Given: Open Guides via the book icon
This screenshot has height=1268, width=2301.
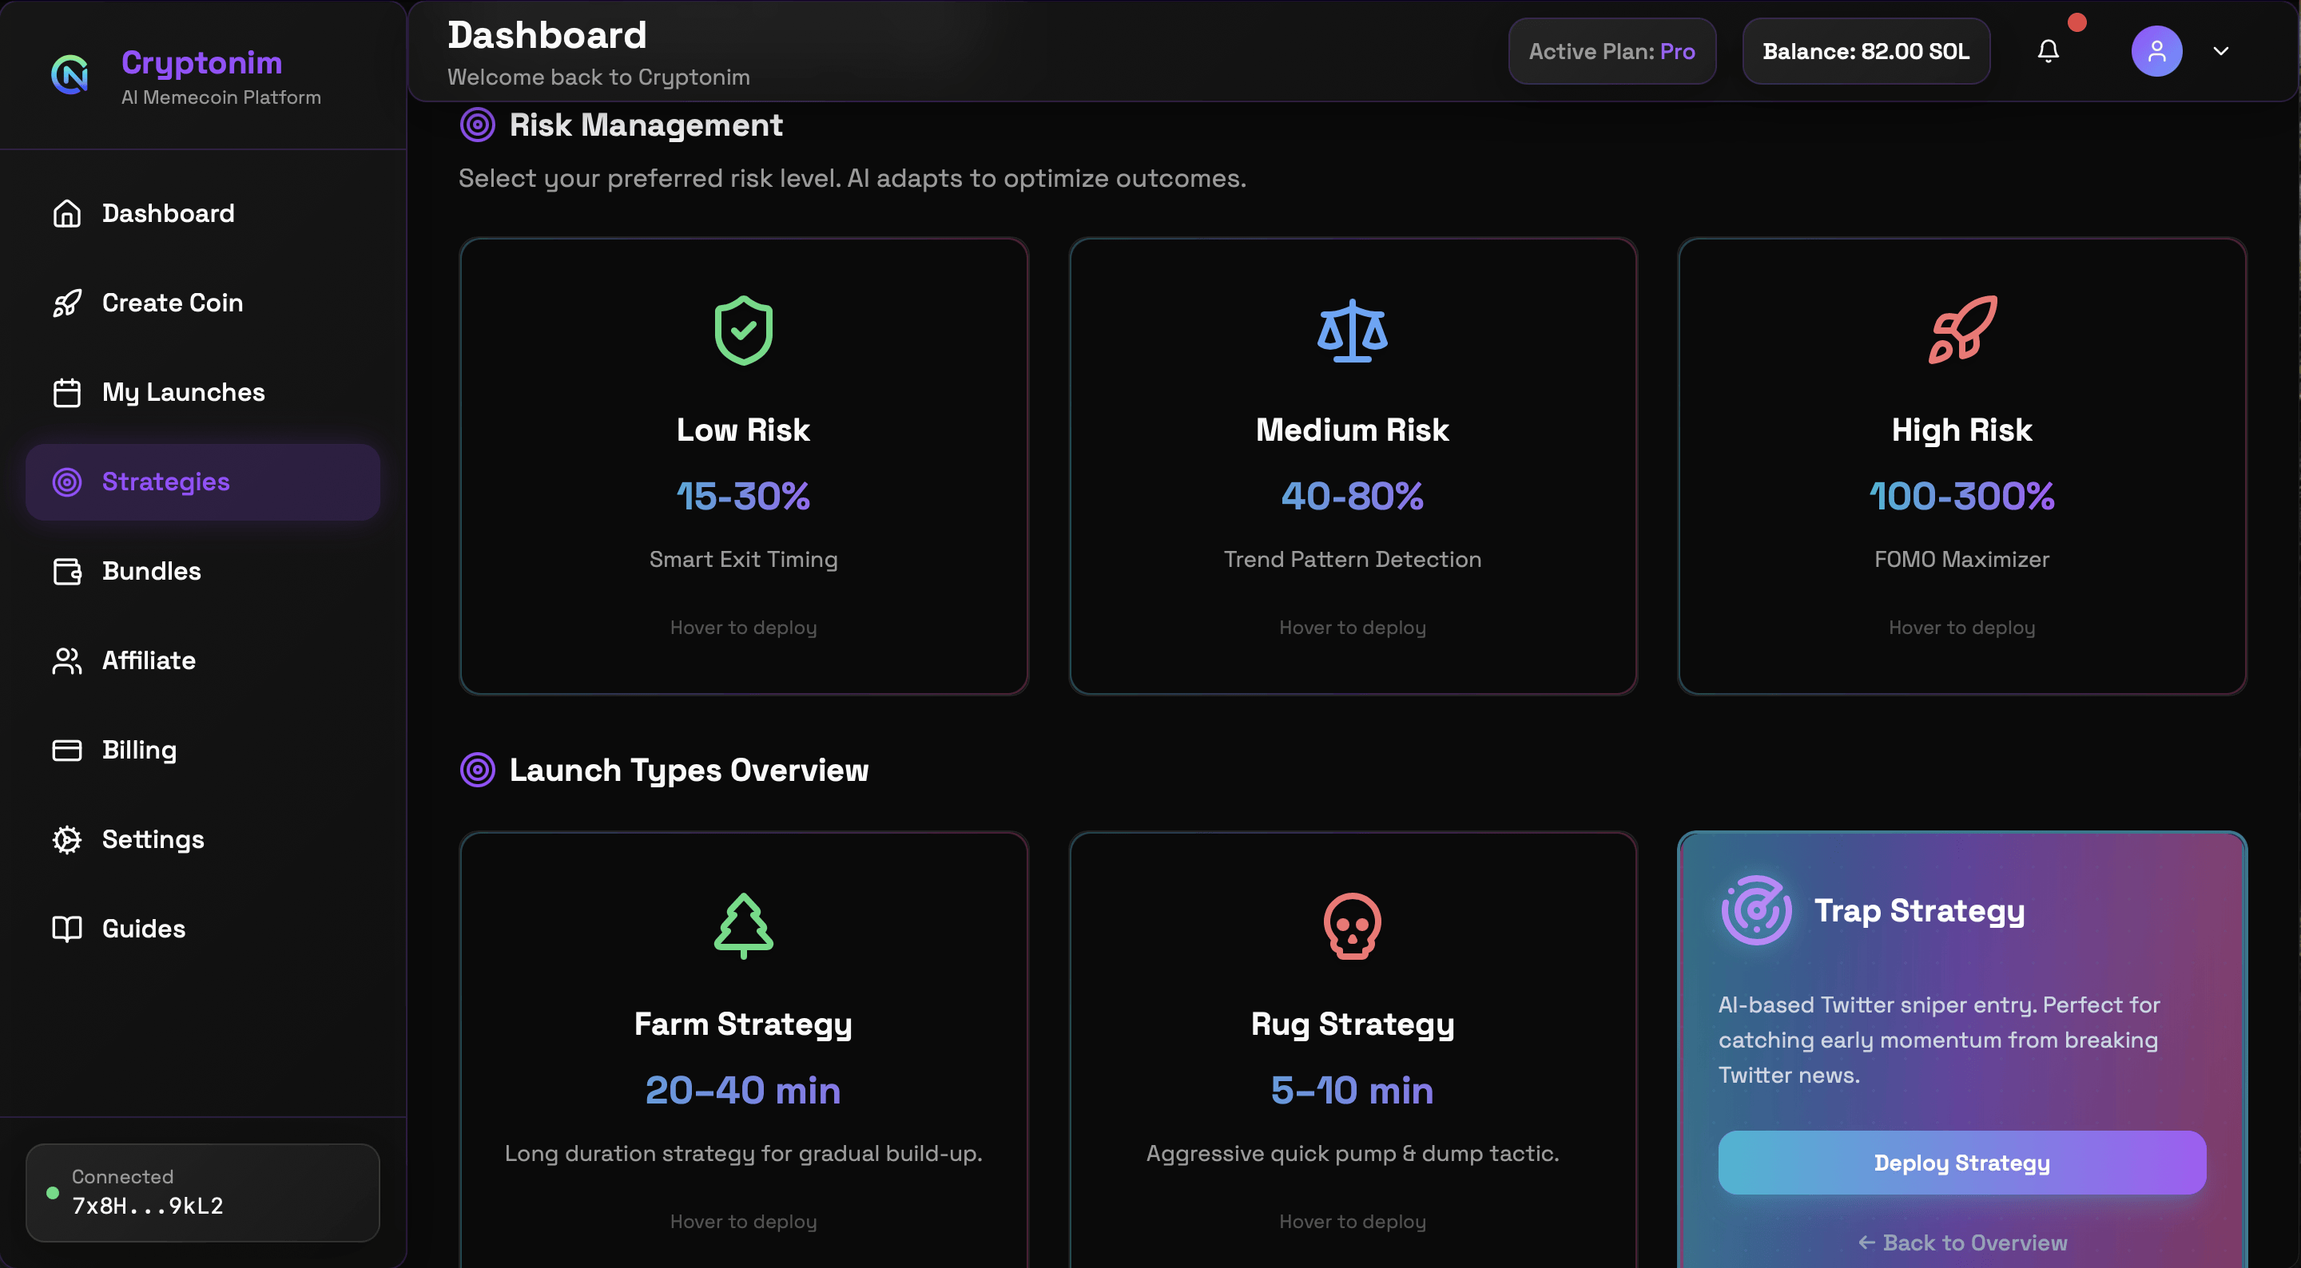Looking at the screenshot, I should (67, 929).
